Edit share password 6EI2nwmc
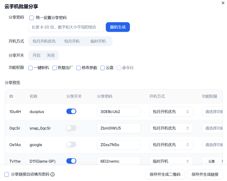Screen dimensions: 227x181 tap(119, 161)
